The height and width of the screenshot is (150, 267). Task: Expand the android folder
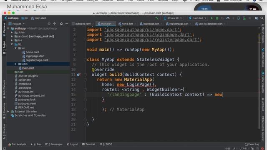(12, 36)
